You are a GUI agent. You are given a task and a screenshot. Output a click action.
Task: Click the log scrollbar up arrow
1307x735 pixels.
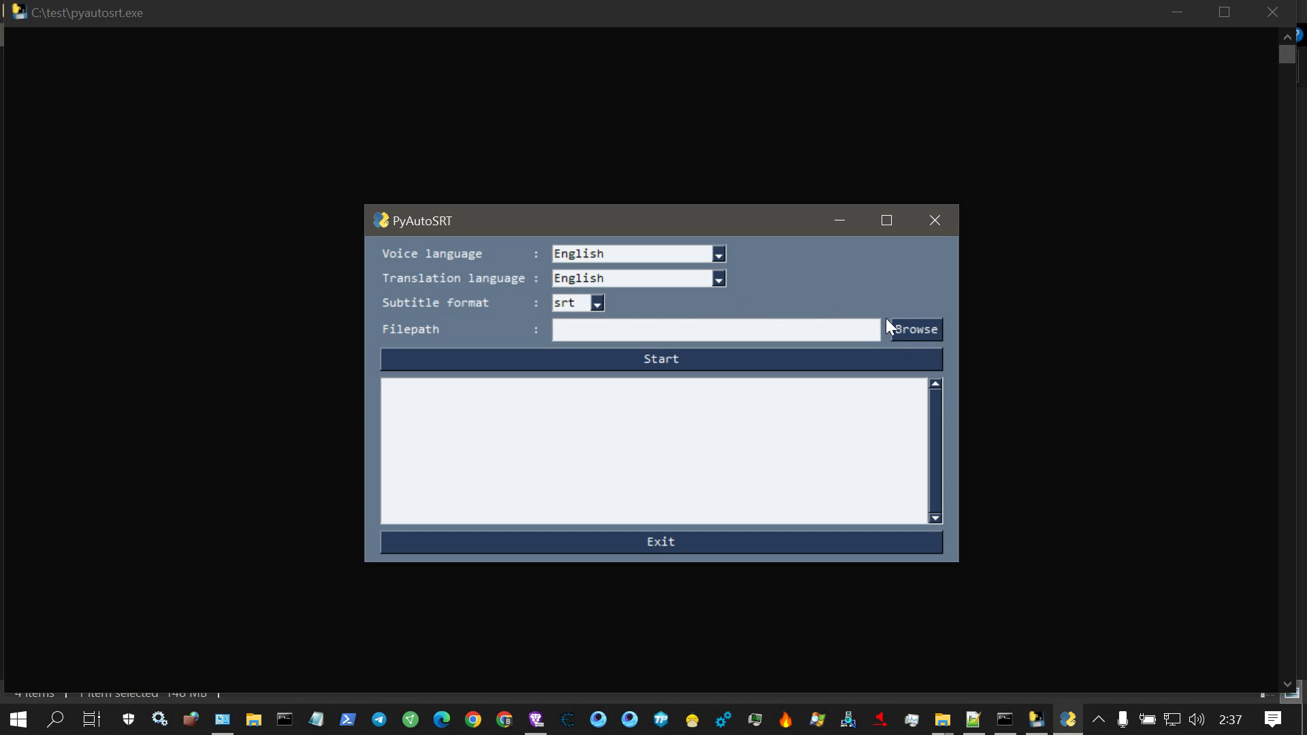(935, 384)
